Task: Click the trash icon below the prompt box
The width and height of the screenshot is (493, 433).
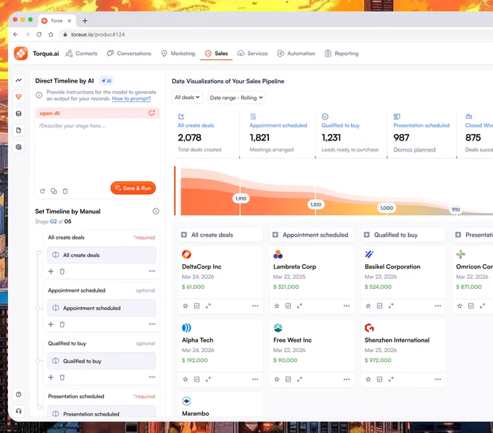Action: coord(65,191)
